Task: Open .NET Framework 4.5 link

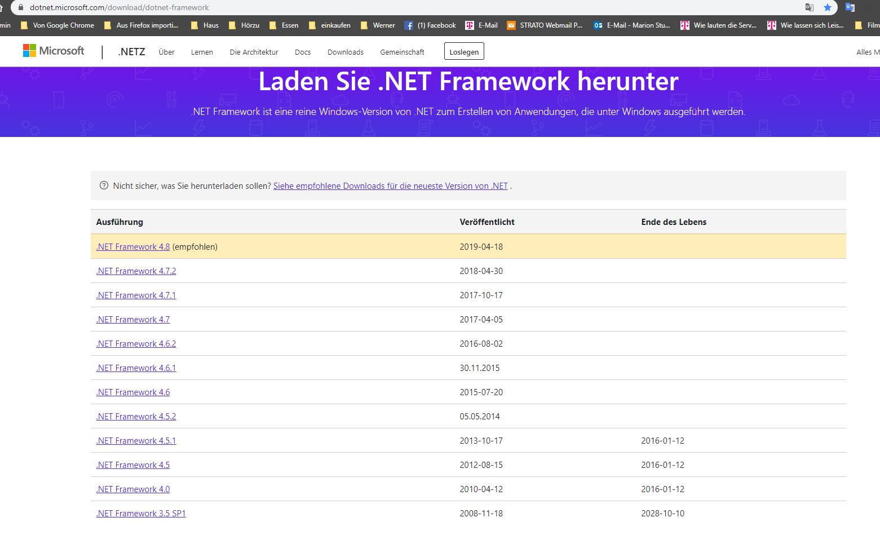Action: pyautogui.click(x=133, y=465)
